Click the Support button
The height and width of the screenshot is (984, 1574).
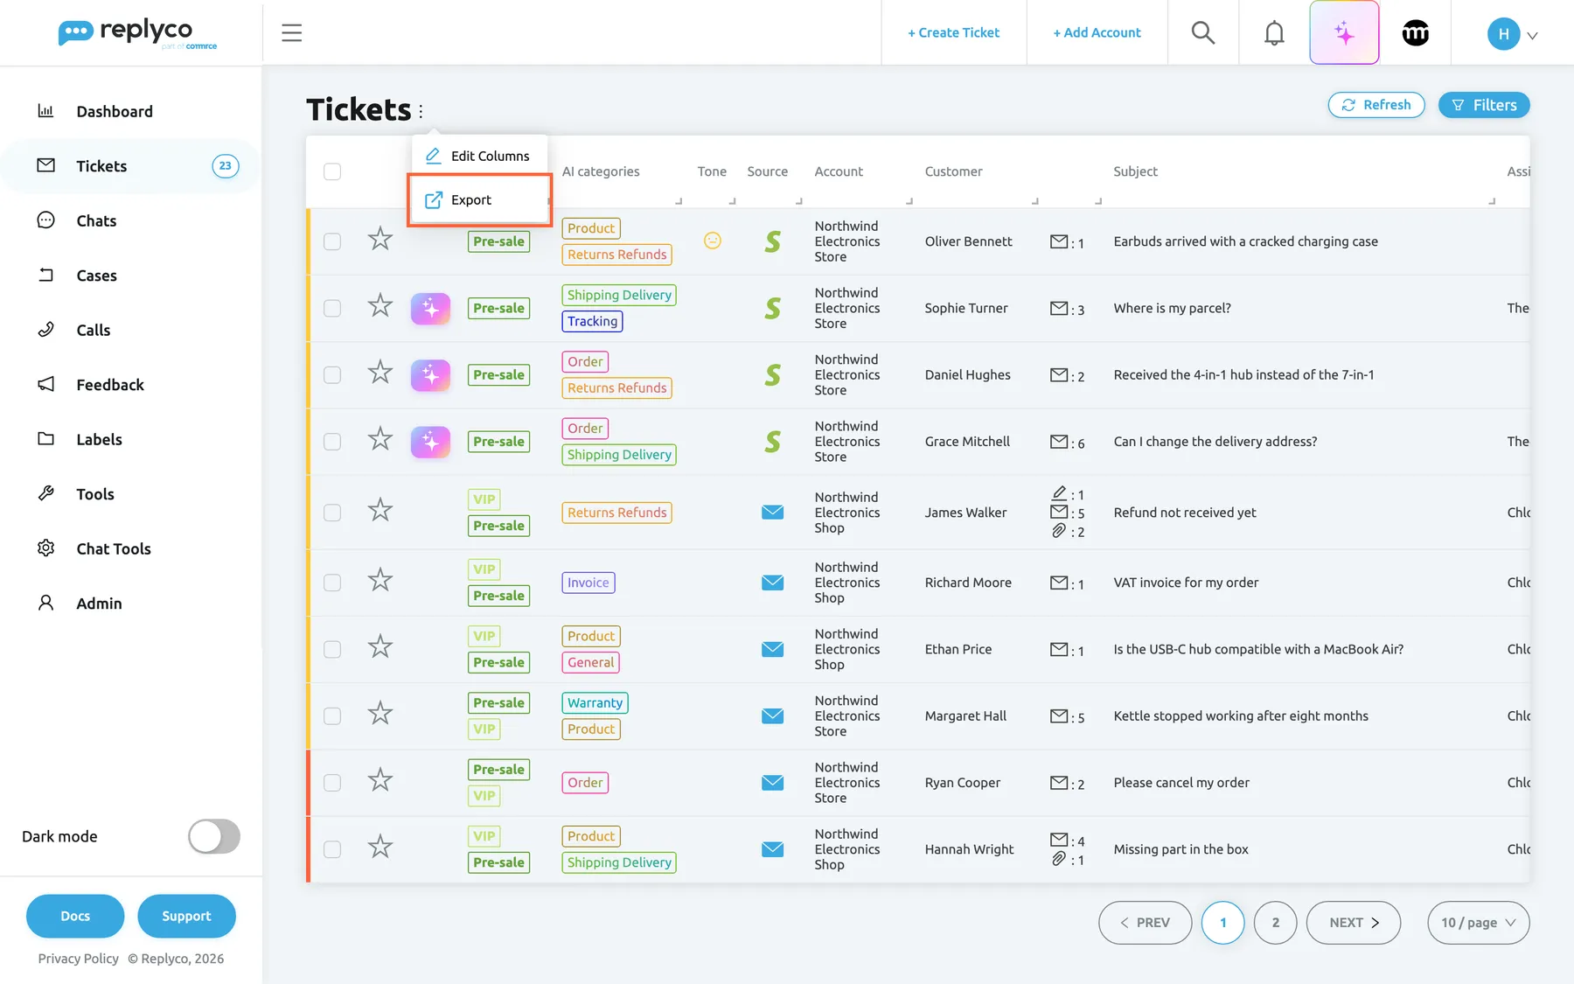(186, 916)
